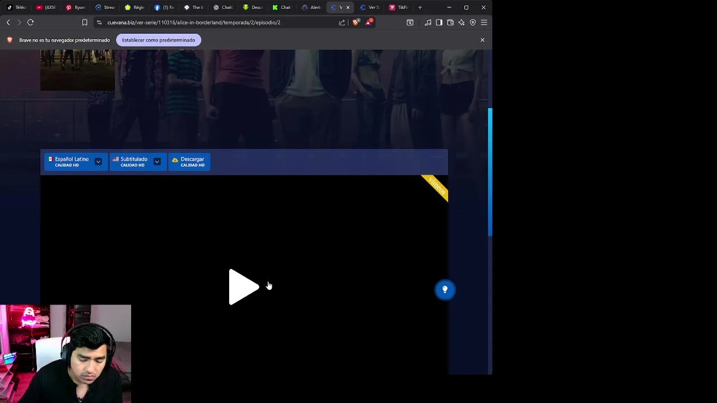This screenshot has width=717, height=403.
Task: Open the Brave VPN shield icon
Action: 473,22
